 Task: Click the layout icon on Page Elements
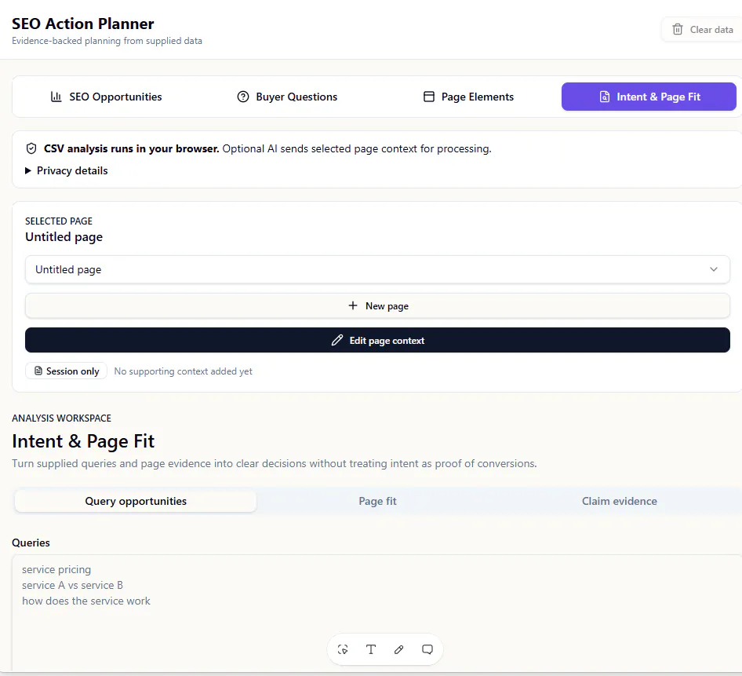429,97
